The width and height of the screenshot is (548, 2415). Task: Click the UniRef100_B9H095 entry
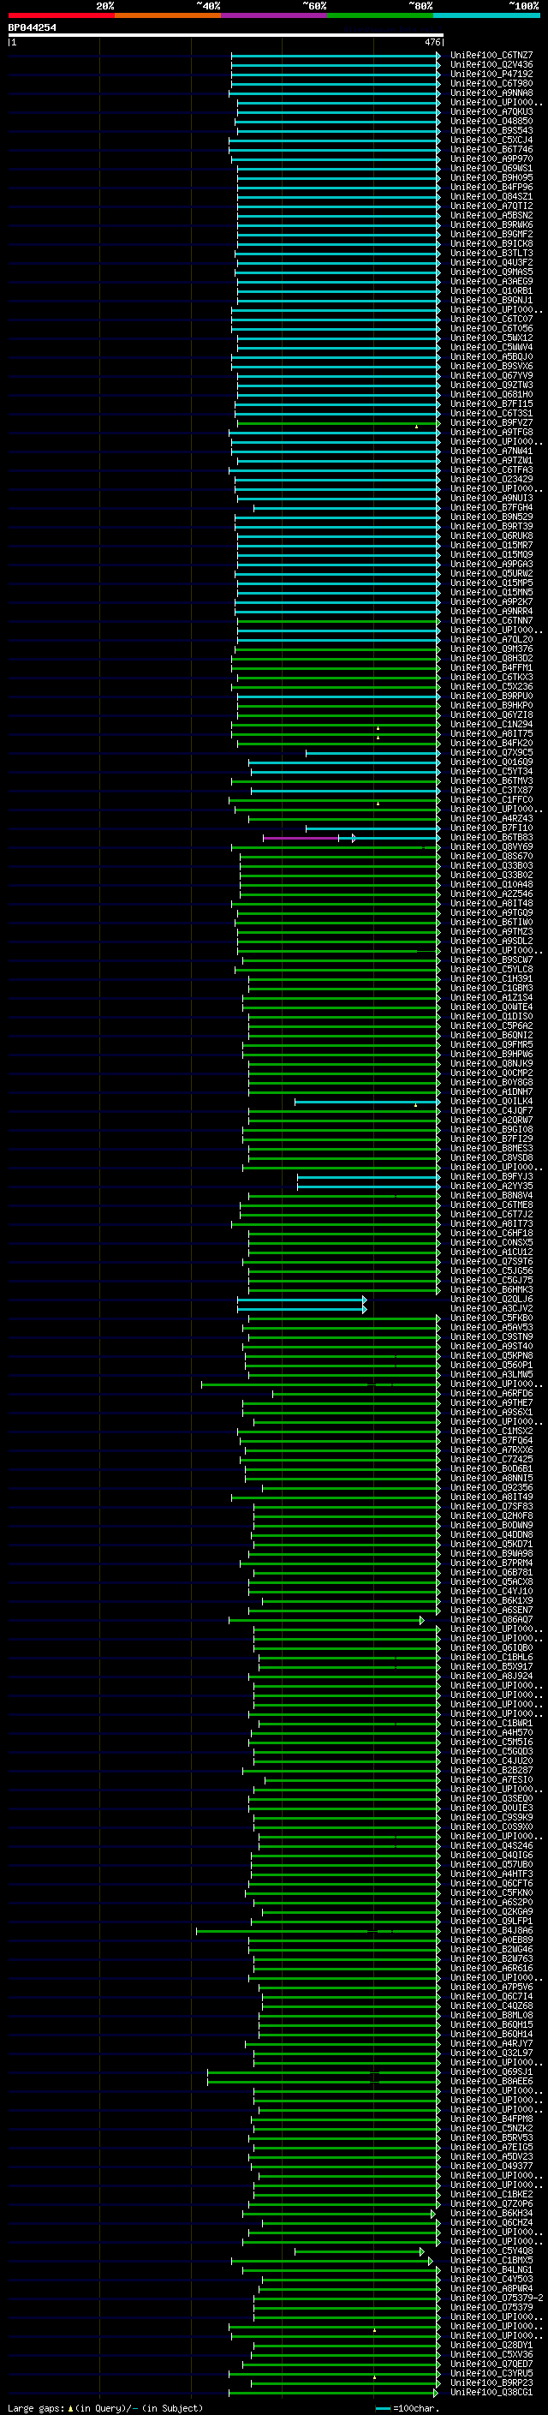pyautogui.click(x=491, y=177)
